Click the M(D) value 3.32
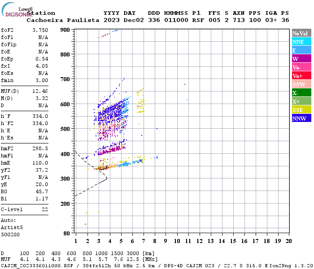This screenshot has width=314, height=269. [42, 98]
